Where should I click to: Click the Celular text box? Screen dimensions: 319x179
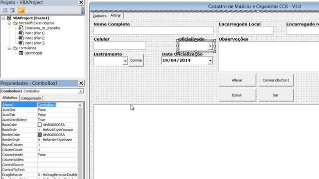[120, 46]
